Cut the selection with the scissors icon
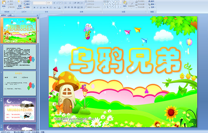Viewport: 208px width, 133px height. coord(8,1)
